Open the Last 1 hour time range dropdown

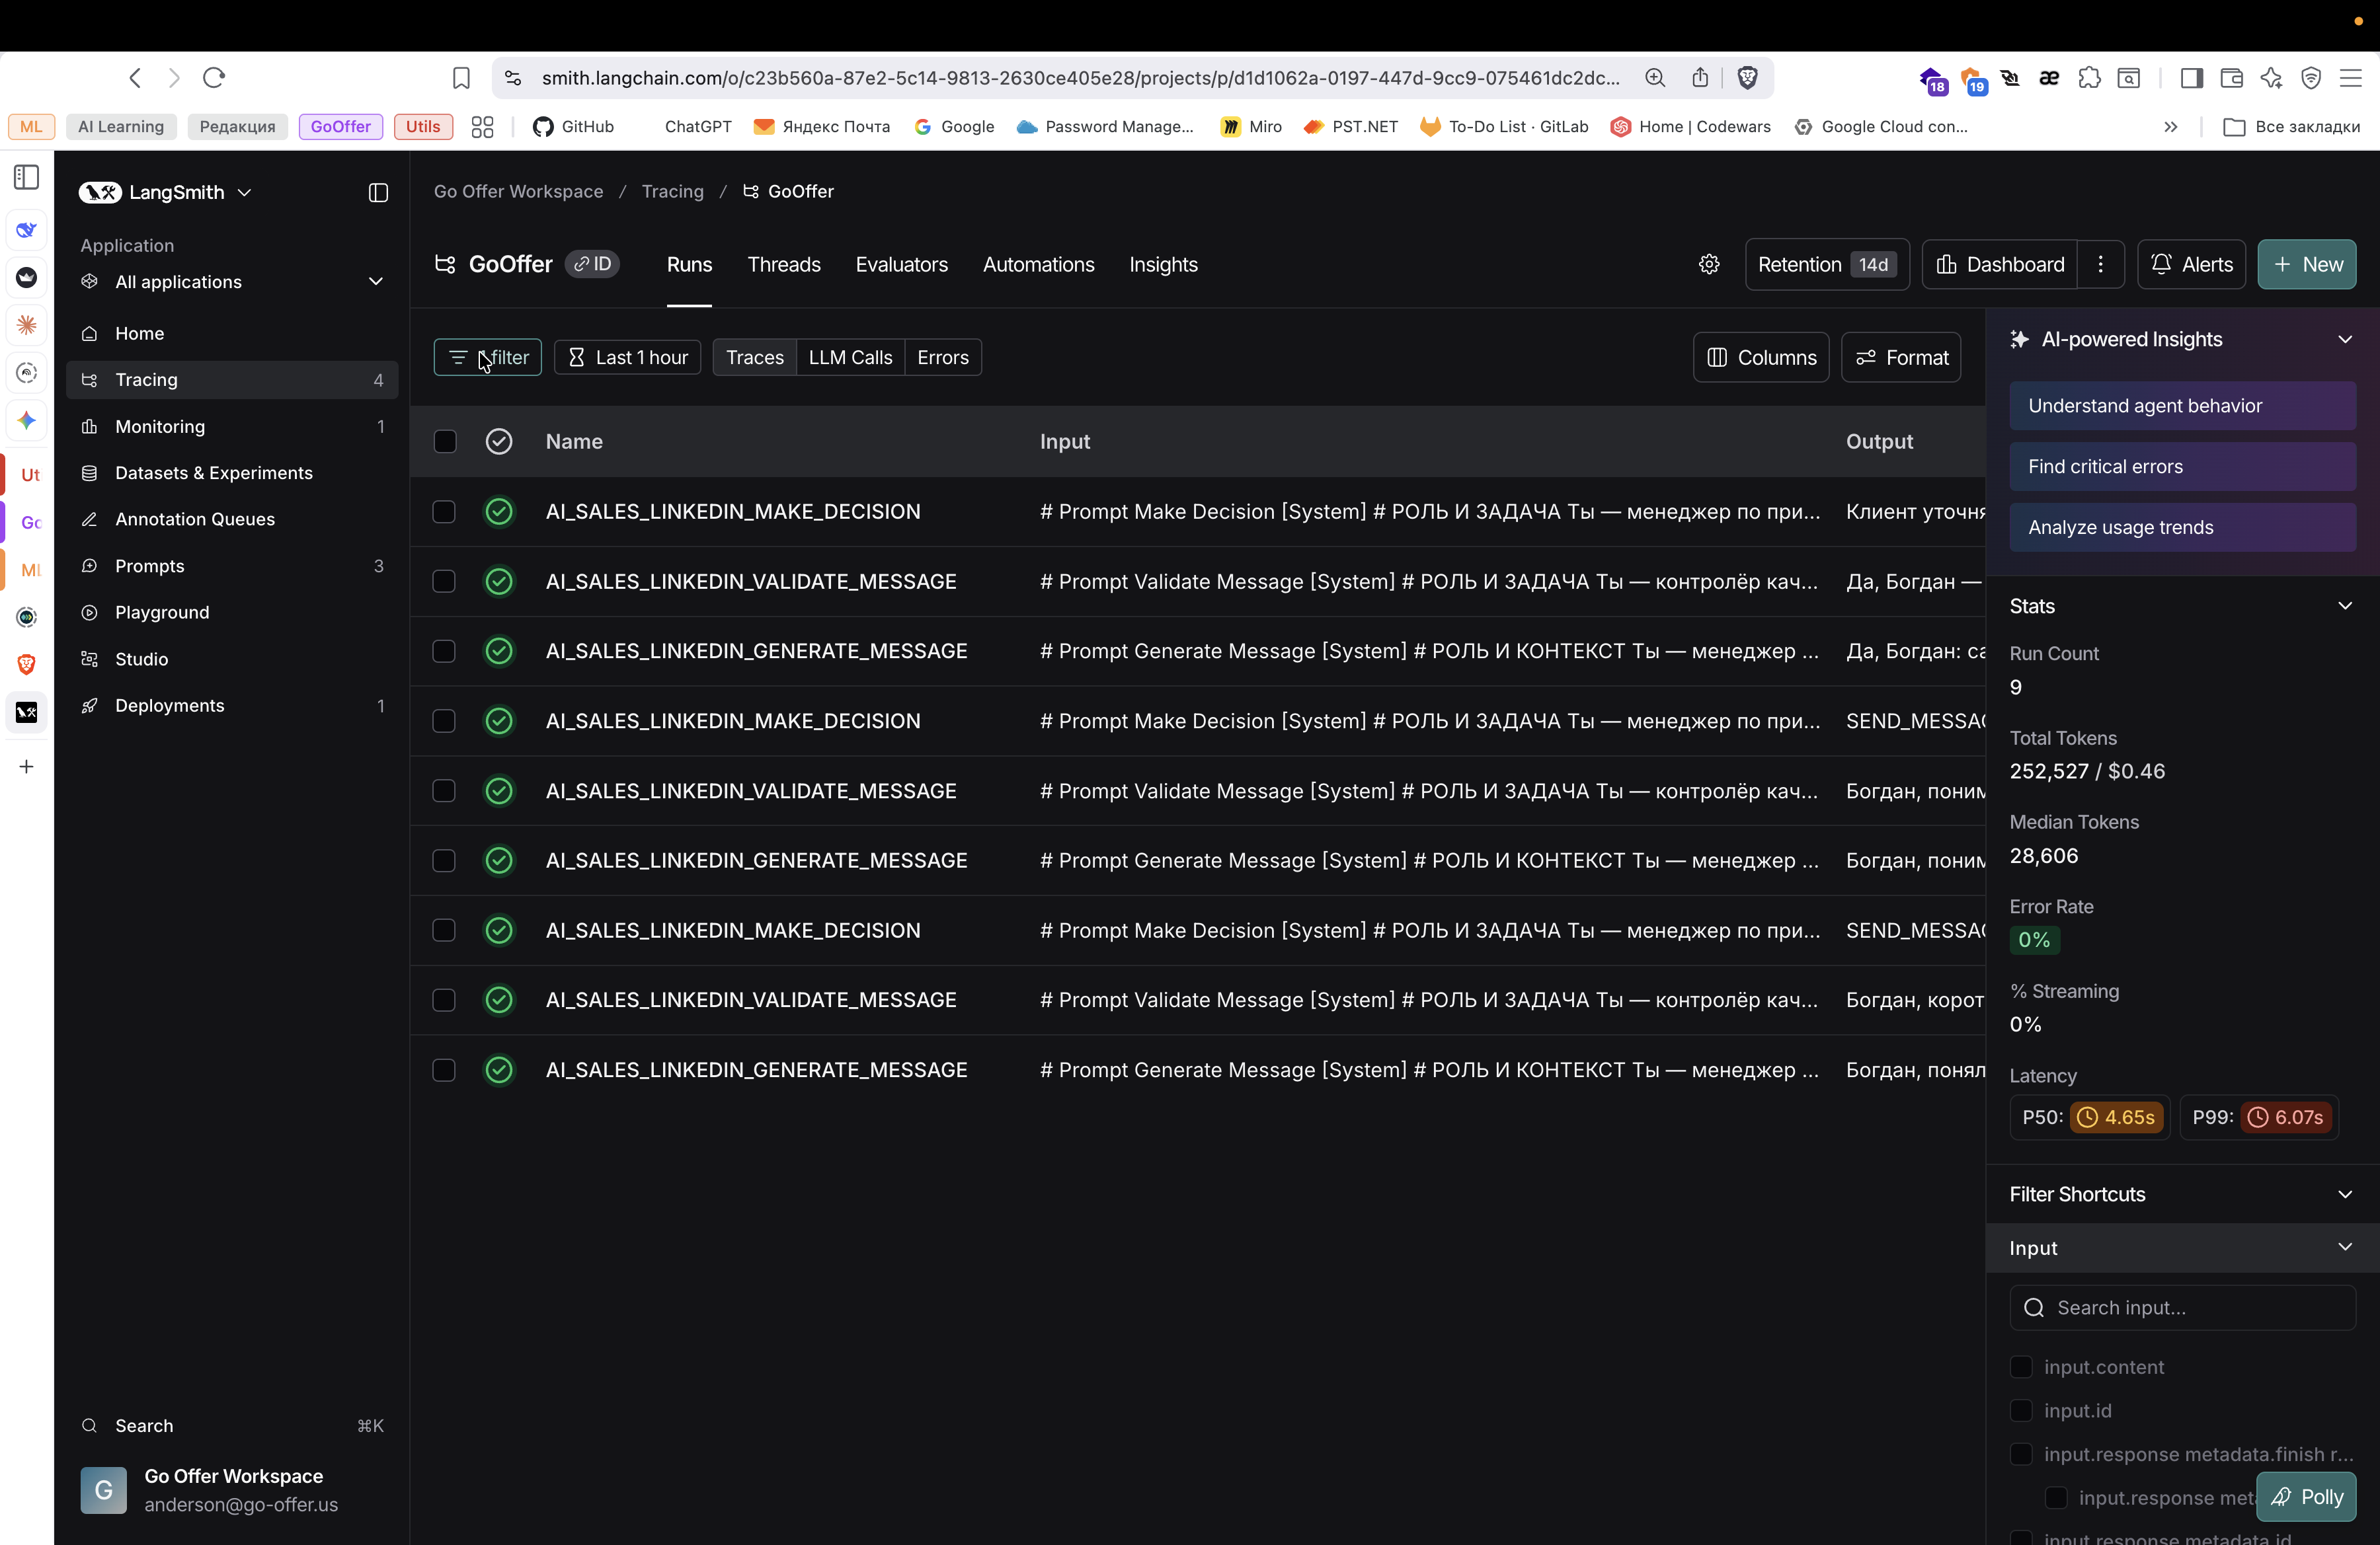point(627,358)
